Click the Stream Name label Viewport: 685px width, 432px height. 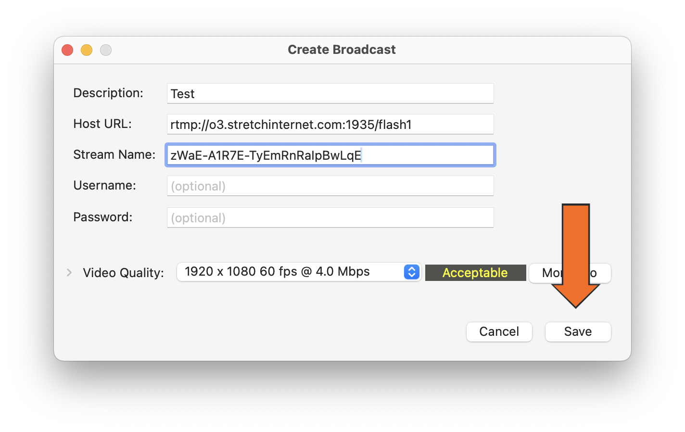114,154
